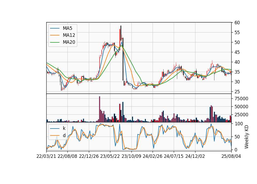Screen dimensions: 257x184
Task: Click date label 24/02/26
Action: [x=152, y=156]
